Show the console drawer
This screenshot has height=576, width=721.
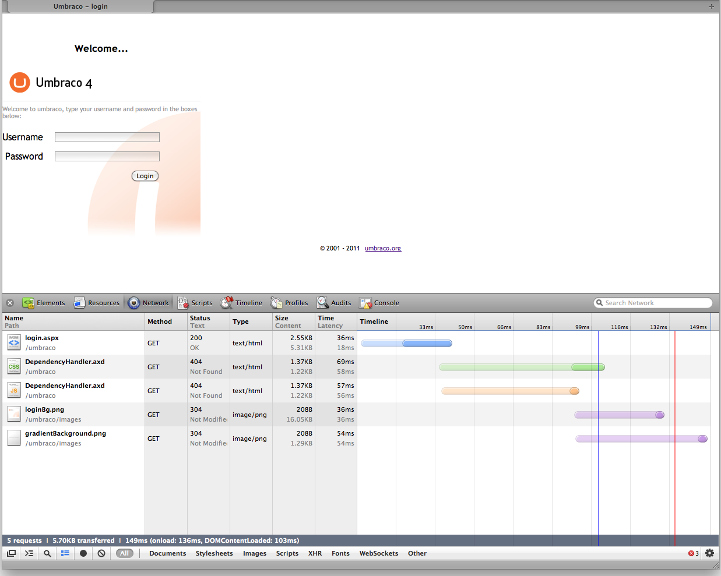(x=29, y=553)
